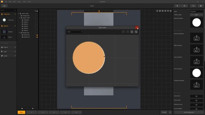
Task: Open the Circle shape type dropdown
Action: [x=75, y=32]
